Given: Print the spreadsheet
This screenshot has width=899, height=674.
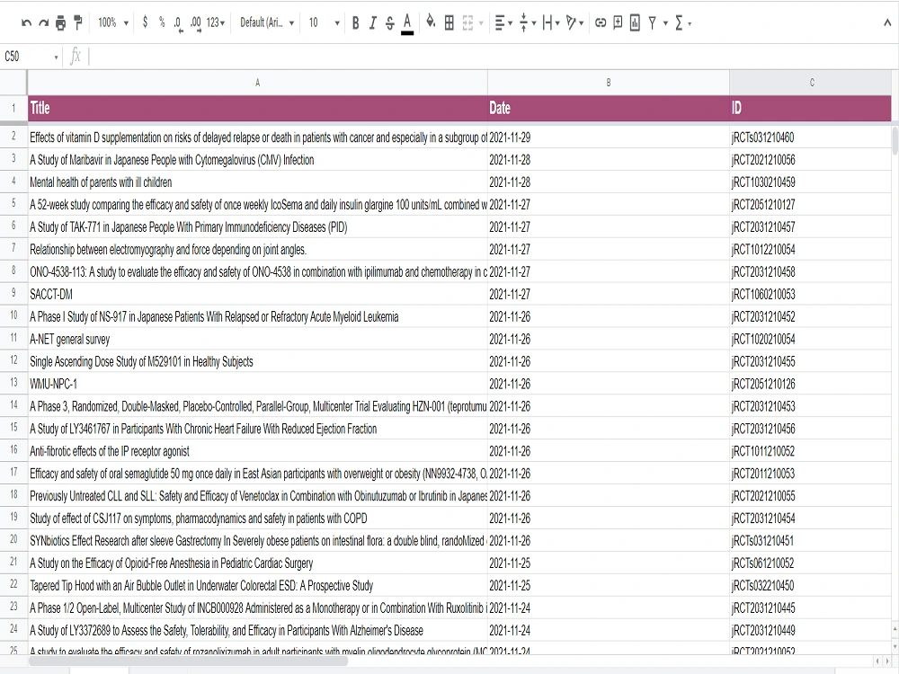Looking at the screenshot, I should 61,23.
